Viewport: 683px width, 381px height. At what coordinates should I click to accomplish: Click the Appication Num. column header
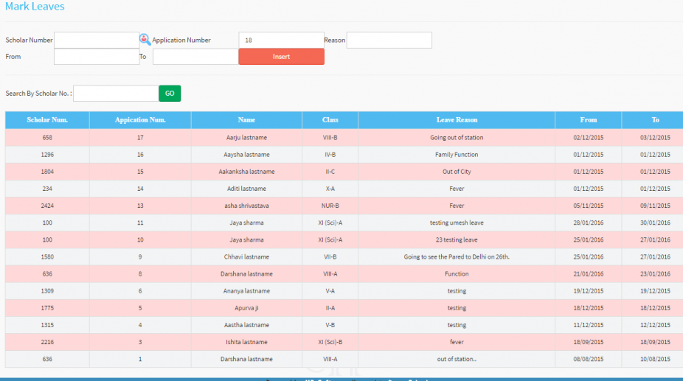pos(140,120)
